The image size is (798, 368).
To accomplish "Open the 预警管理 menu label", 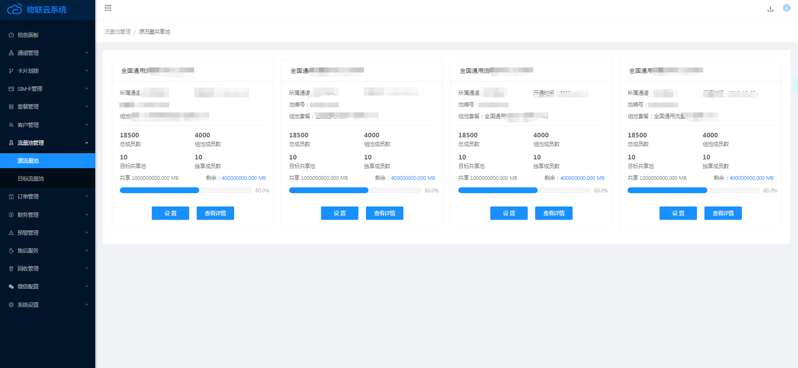I will point(28,233).
